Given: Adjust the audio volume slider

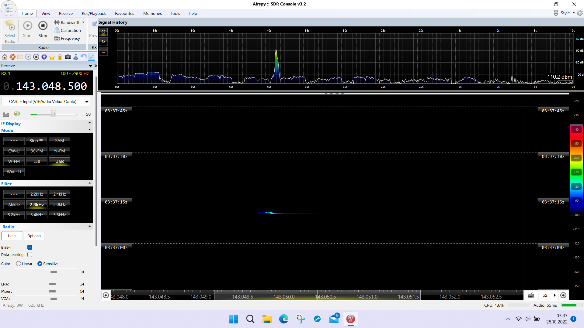Looking at the screenshot, I should click(54, 114).
